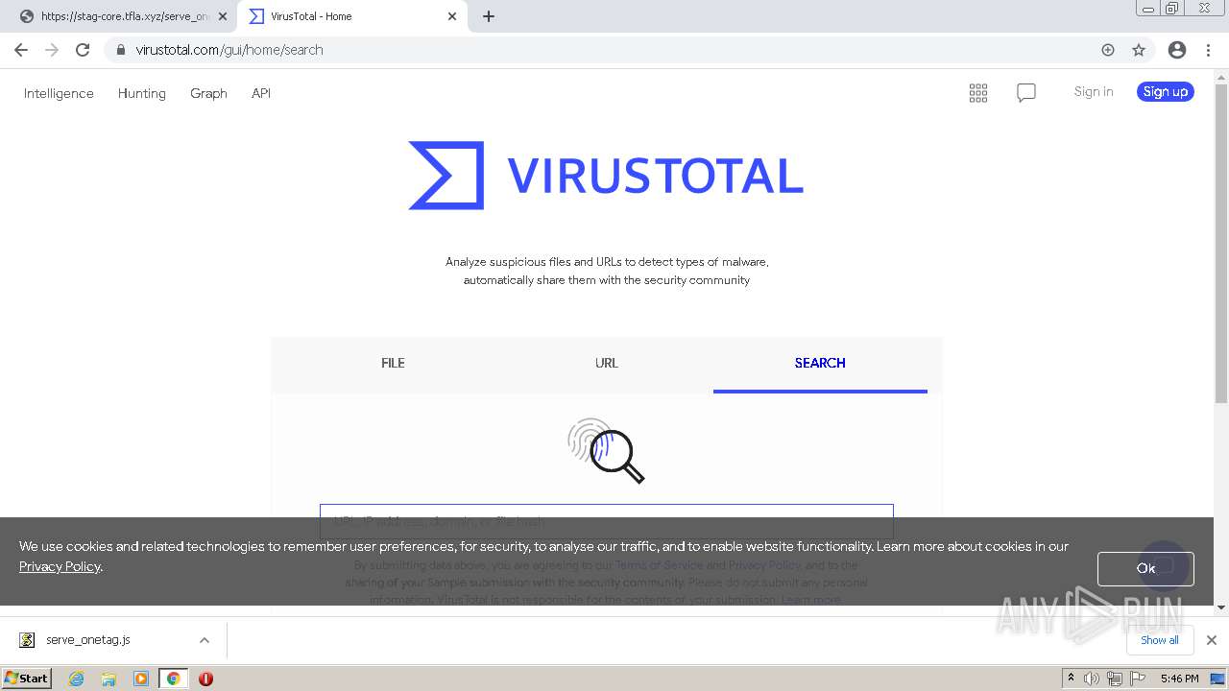
Task: Open Windows Media Player in taskbar
Action: (x=141, y=679)
